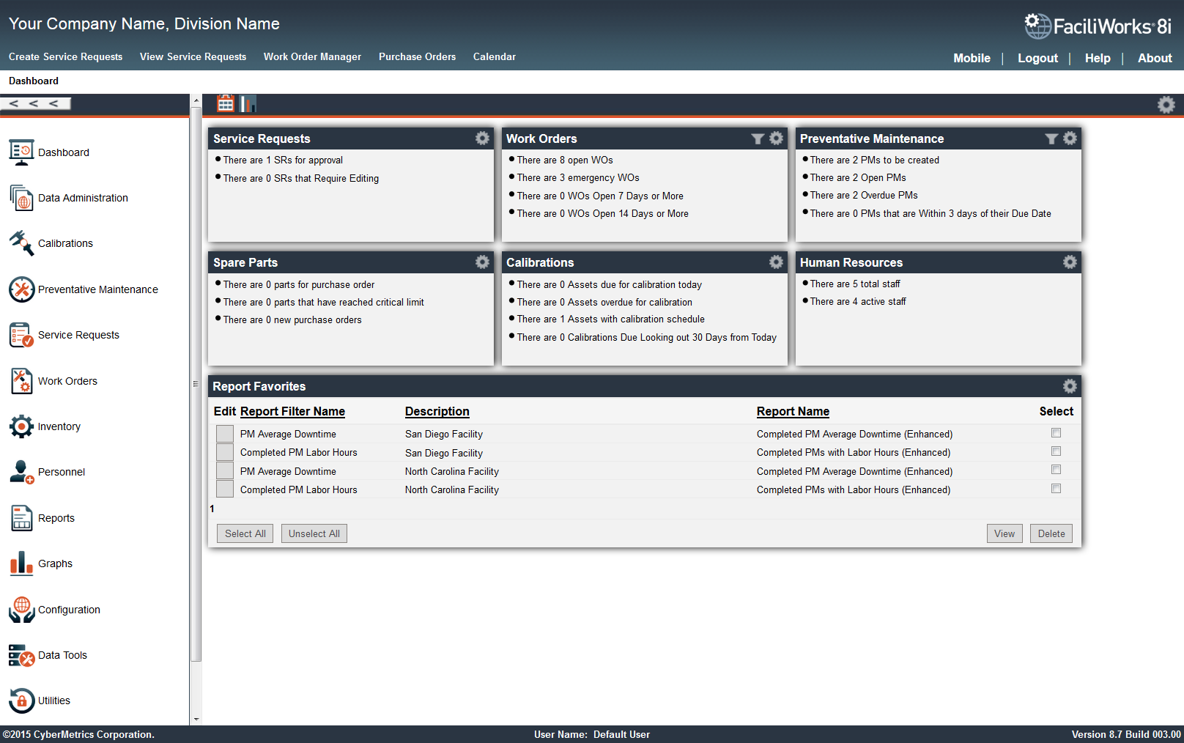Go to Purchase Orders in top menu
The height and width of the screenshot is (743, 1184).
point(417,57)
